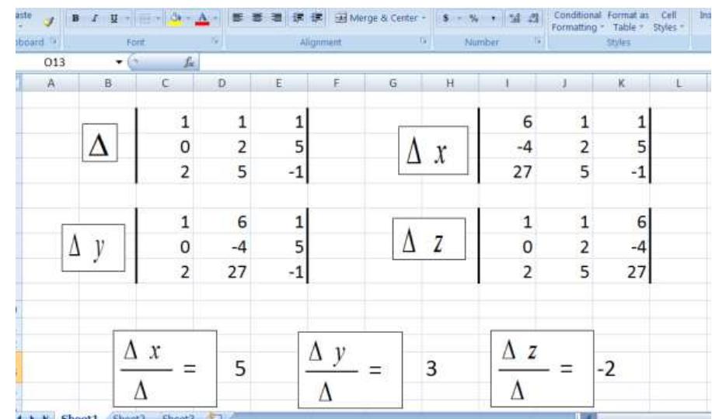
Task: Select column F header
Action: (x=336, y=84)
